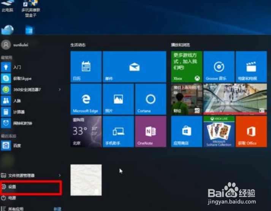271x211 pixels.
Task: Open the 手机助手 phone companion tile
Action: tap(118, 131)
